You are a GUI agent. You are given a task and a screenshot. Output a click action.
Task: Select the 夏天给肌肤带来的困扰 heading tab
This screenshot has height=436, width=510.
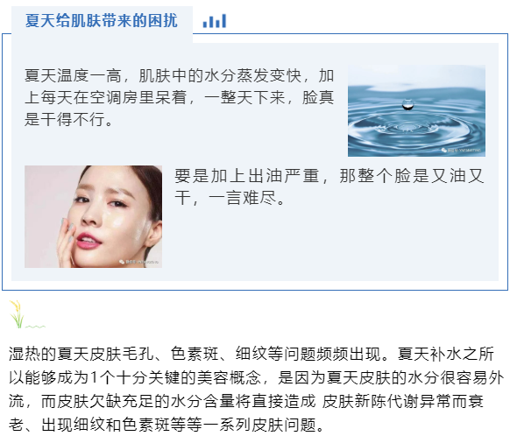(102, 21)
